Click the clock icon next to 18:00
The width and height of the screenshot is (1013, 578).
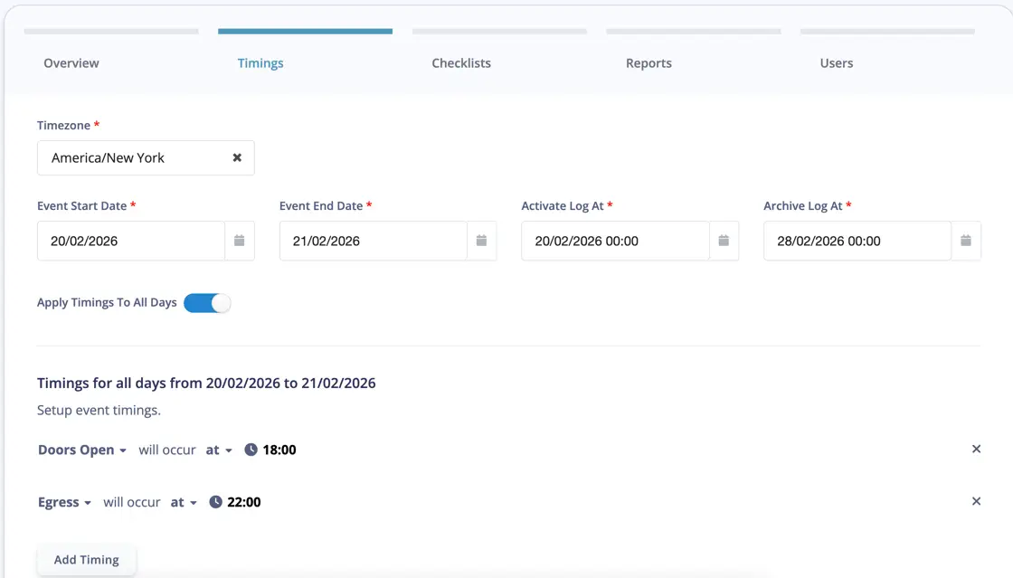tap(251, 449)
